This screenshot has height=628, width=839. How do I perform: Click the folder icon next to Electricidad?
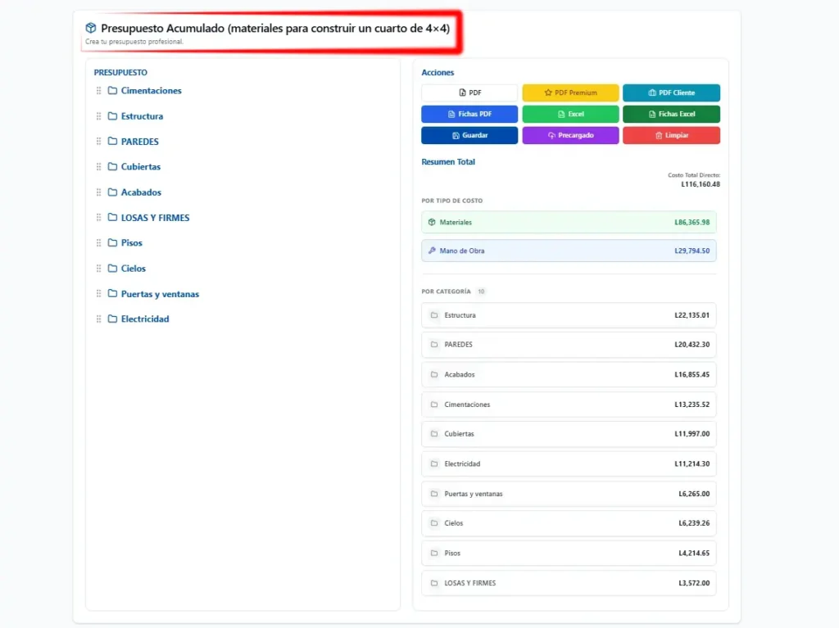[113, 319]
